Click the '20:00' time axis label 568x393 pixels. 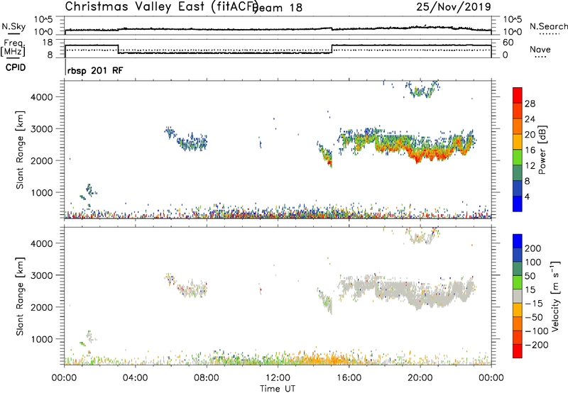click(x=420, y=378)
